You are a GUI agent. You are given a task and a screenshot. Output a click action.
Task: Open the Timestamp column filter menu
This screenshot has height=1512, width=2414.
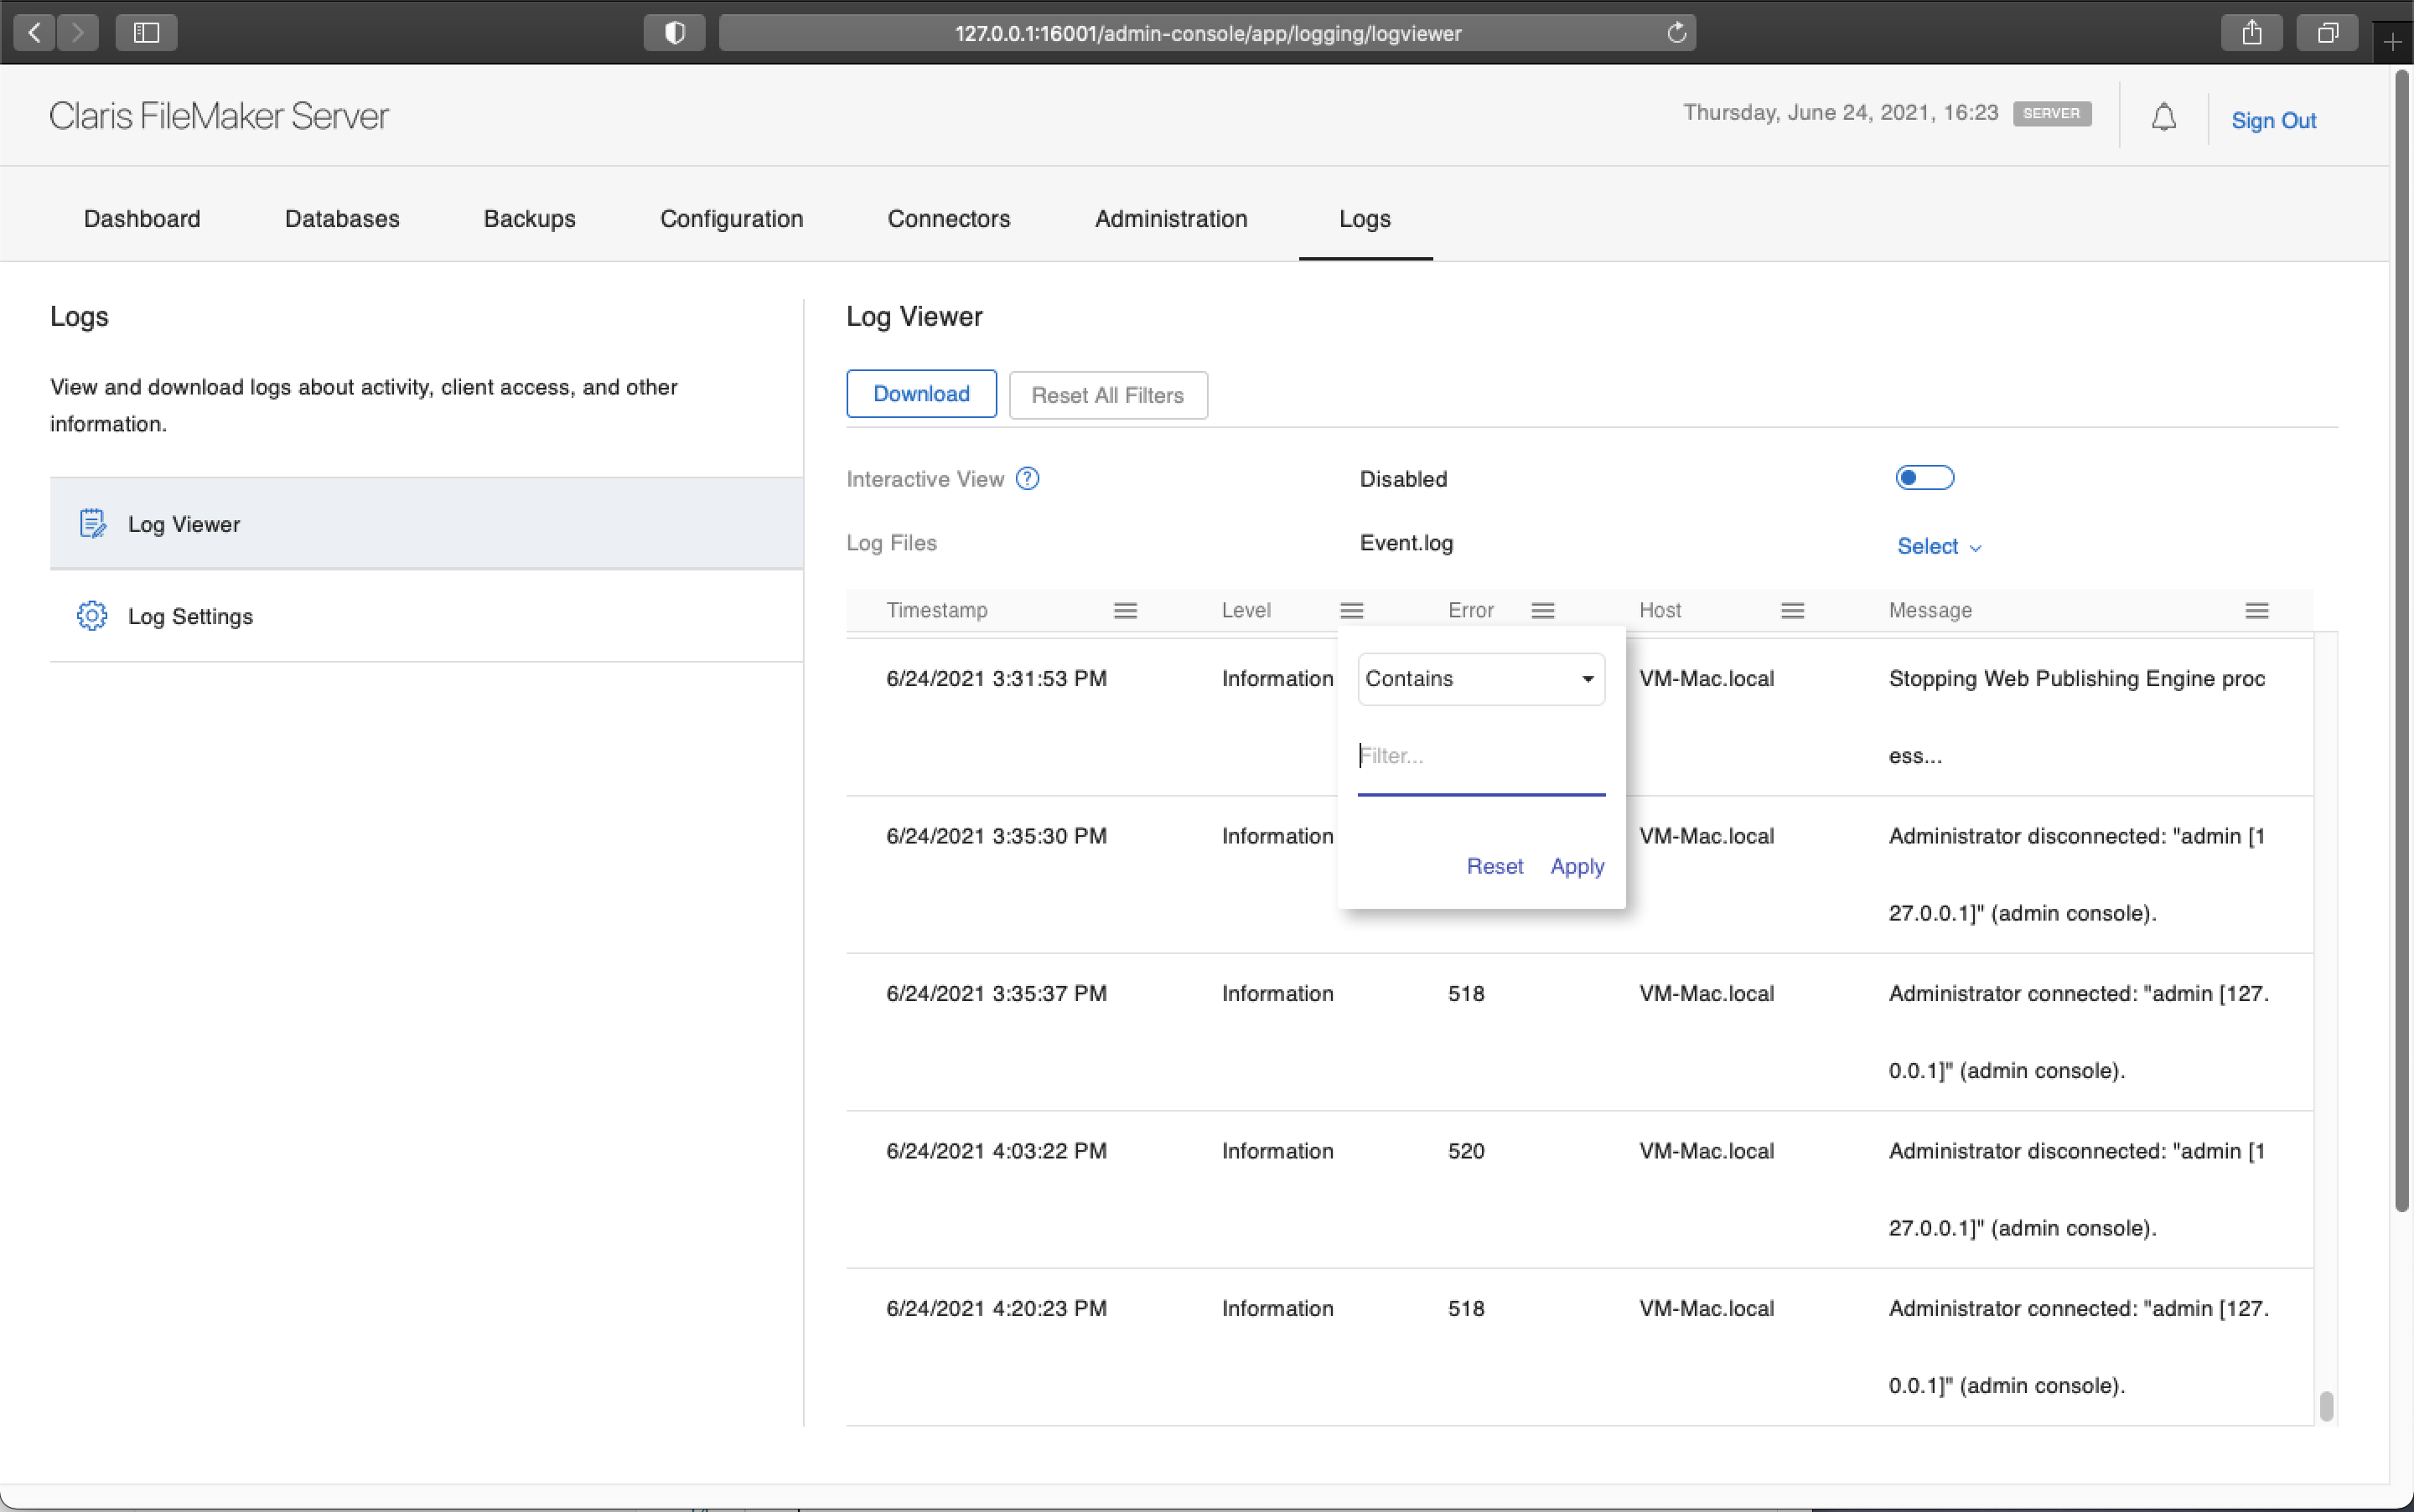click(x=1125, y=610)
